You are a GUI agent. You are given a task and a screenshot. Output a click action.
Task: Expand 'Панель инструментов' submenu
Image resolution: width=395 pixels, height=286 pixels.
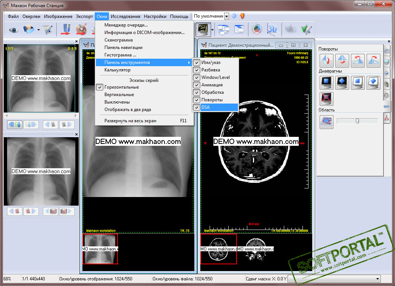click(x=144, y=62)
